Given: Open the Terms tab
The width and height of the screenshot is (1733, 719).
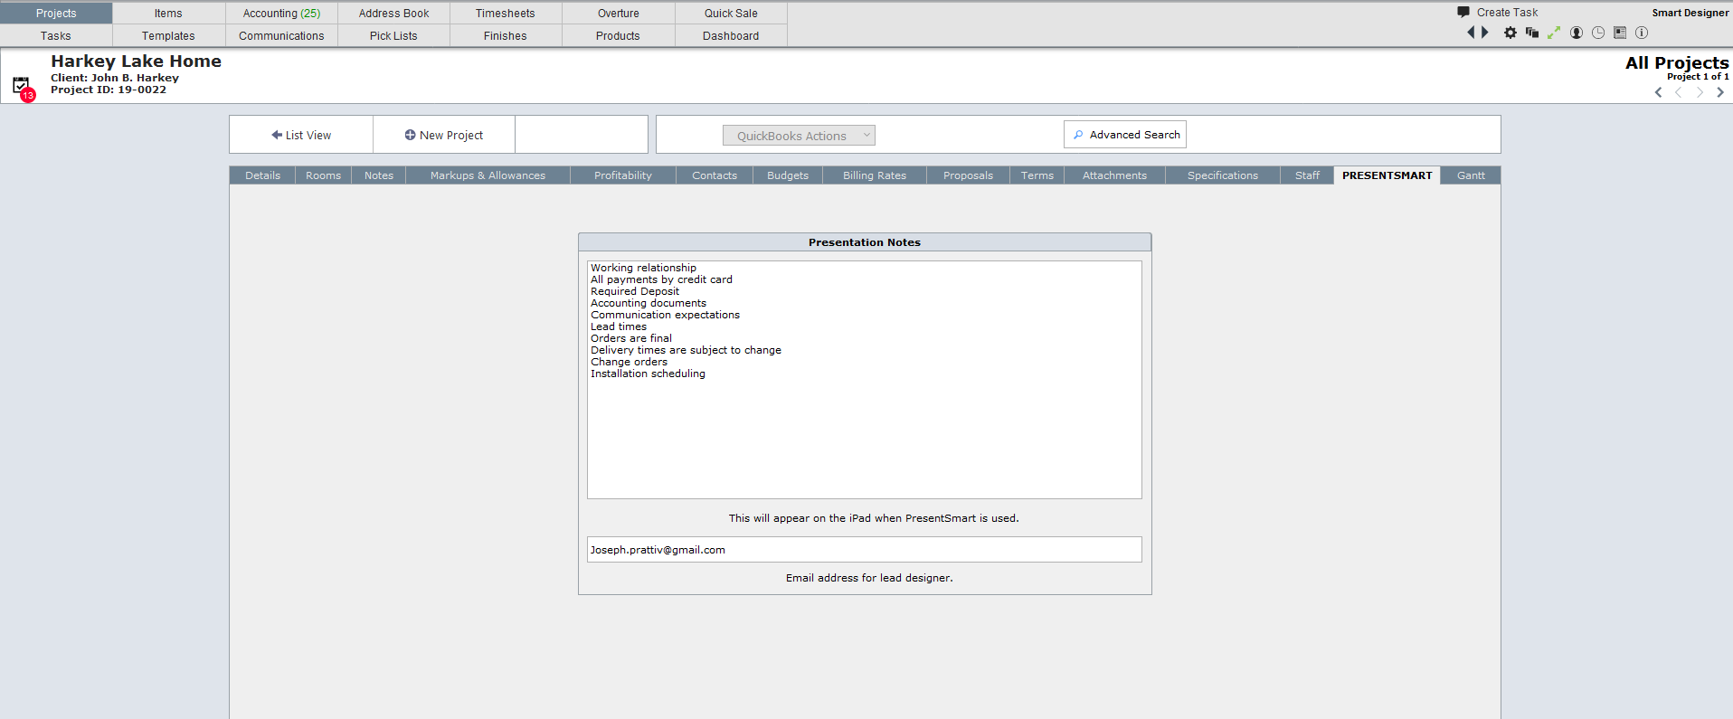Looking at the screenshot, I should [x=1037, y=175].
